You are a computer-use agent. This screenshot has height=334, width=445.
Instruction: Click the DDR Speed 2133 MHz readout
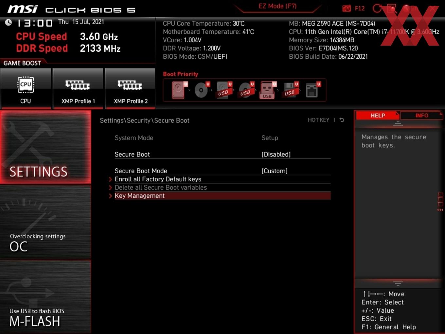coord(68,48)
